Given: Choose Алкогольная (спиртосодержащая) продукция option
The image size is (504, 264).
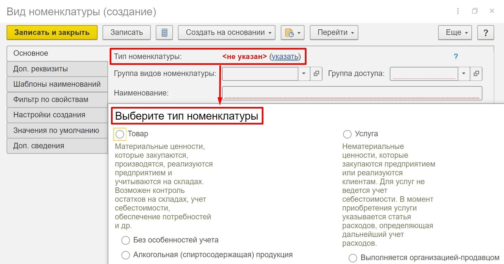Looking at the screenshot, I should [x=126, y=255].
